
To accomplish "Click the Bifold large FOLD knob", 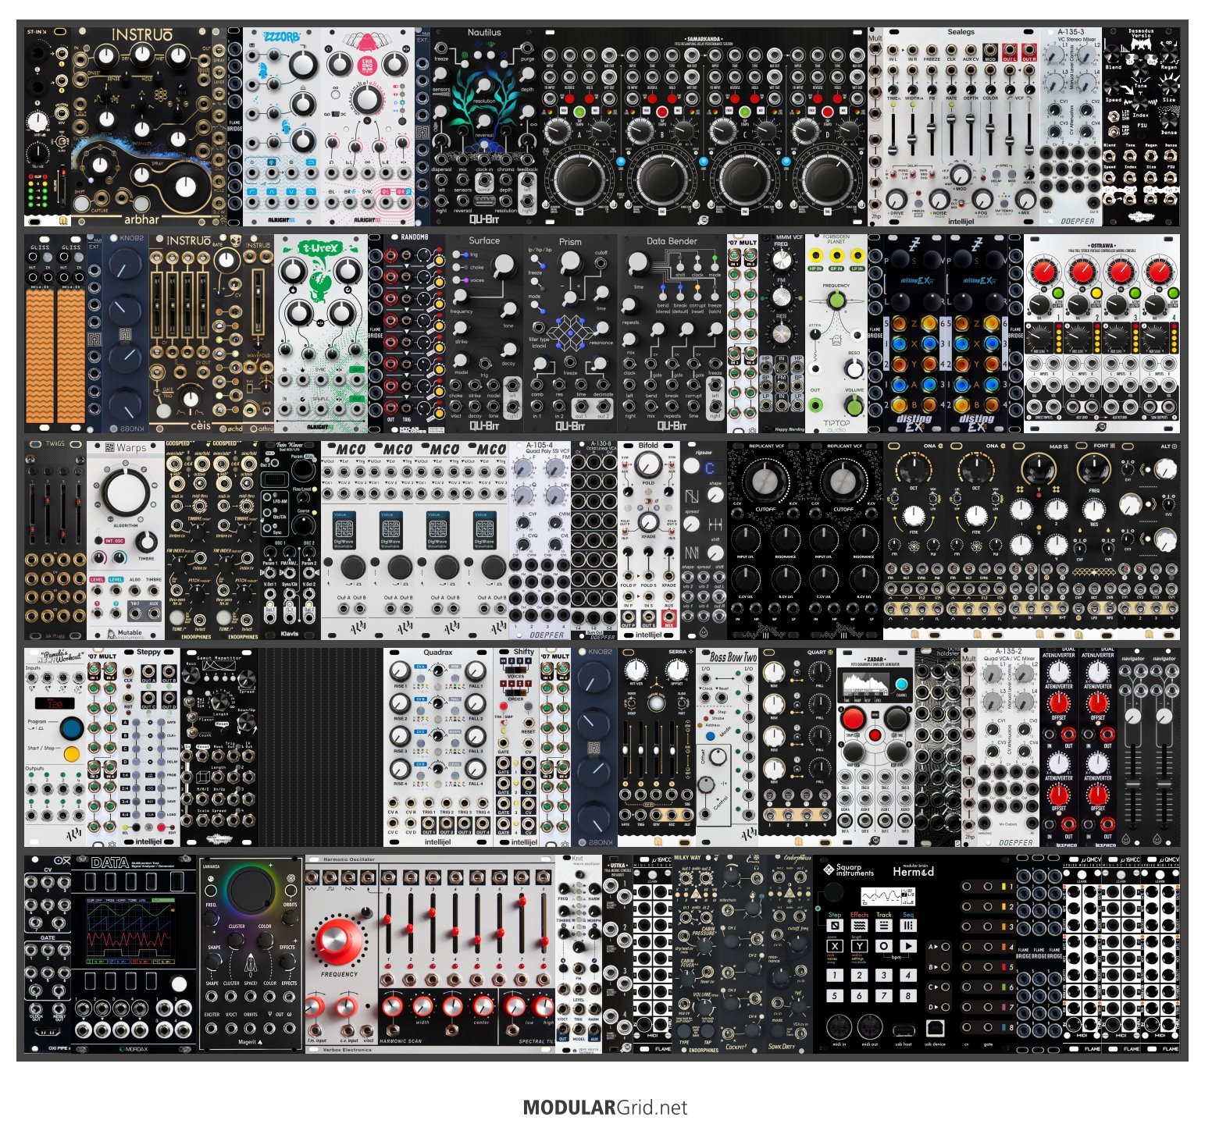I will pos(647,465).
